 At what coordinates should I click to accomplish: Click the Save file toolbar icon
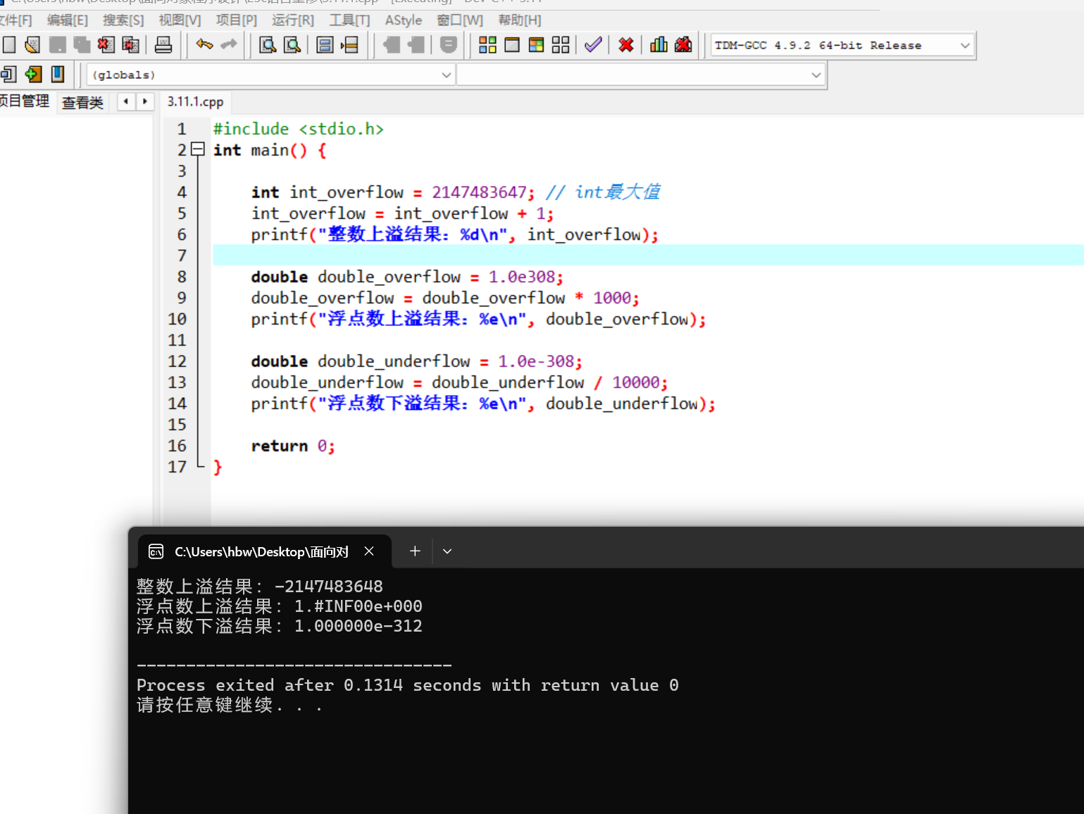tap(58, 45)
